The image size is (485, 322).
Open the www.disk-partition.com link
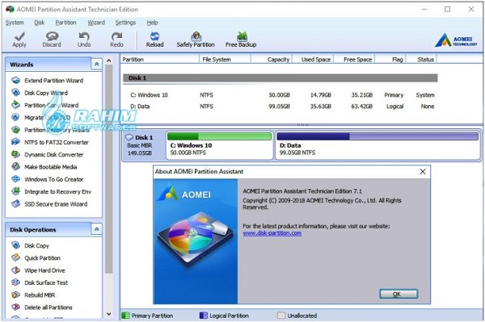point(272,233)
